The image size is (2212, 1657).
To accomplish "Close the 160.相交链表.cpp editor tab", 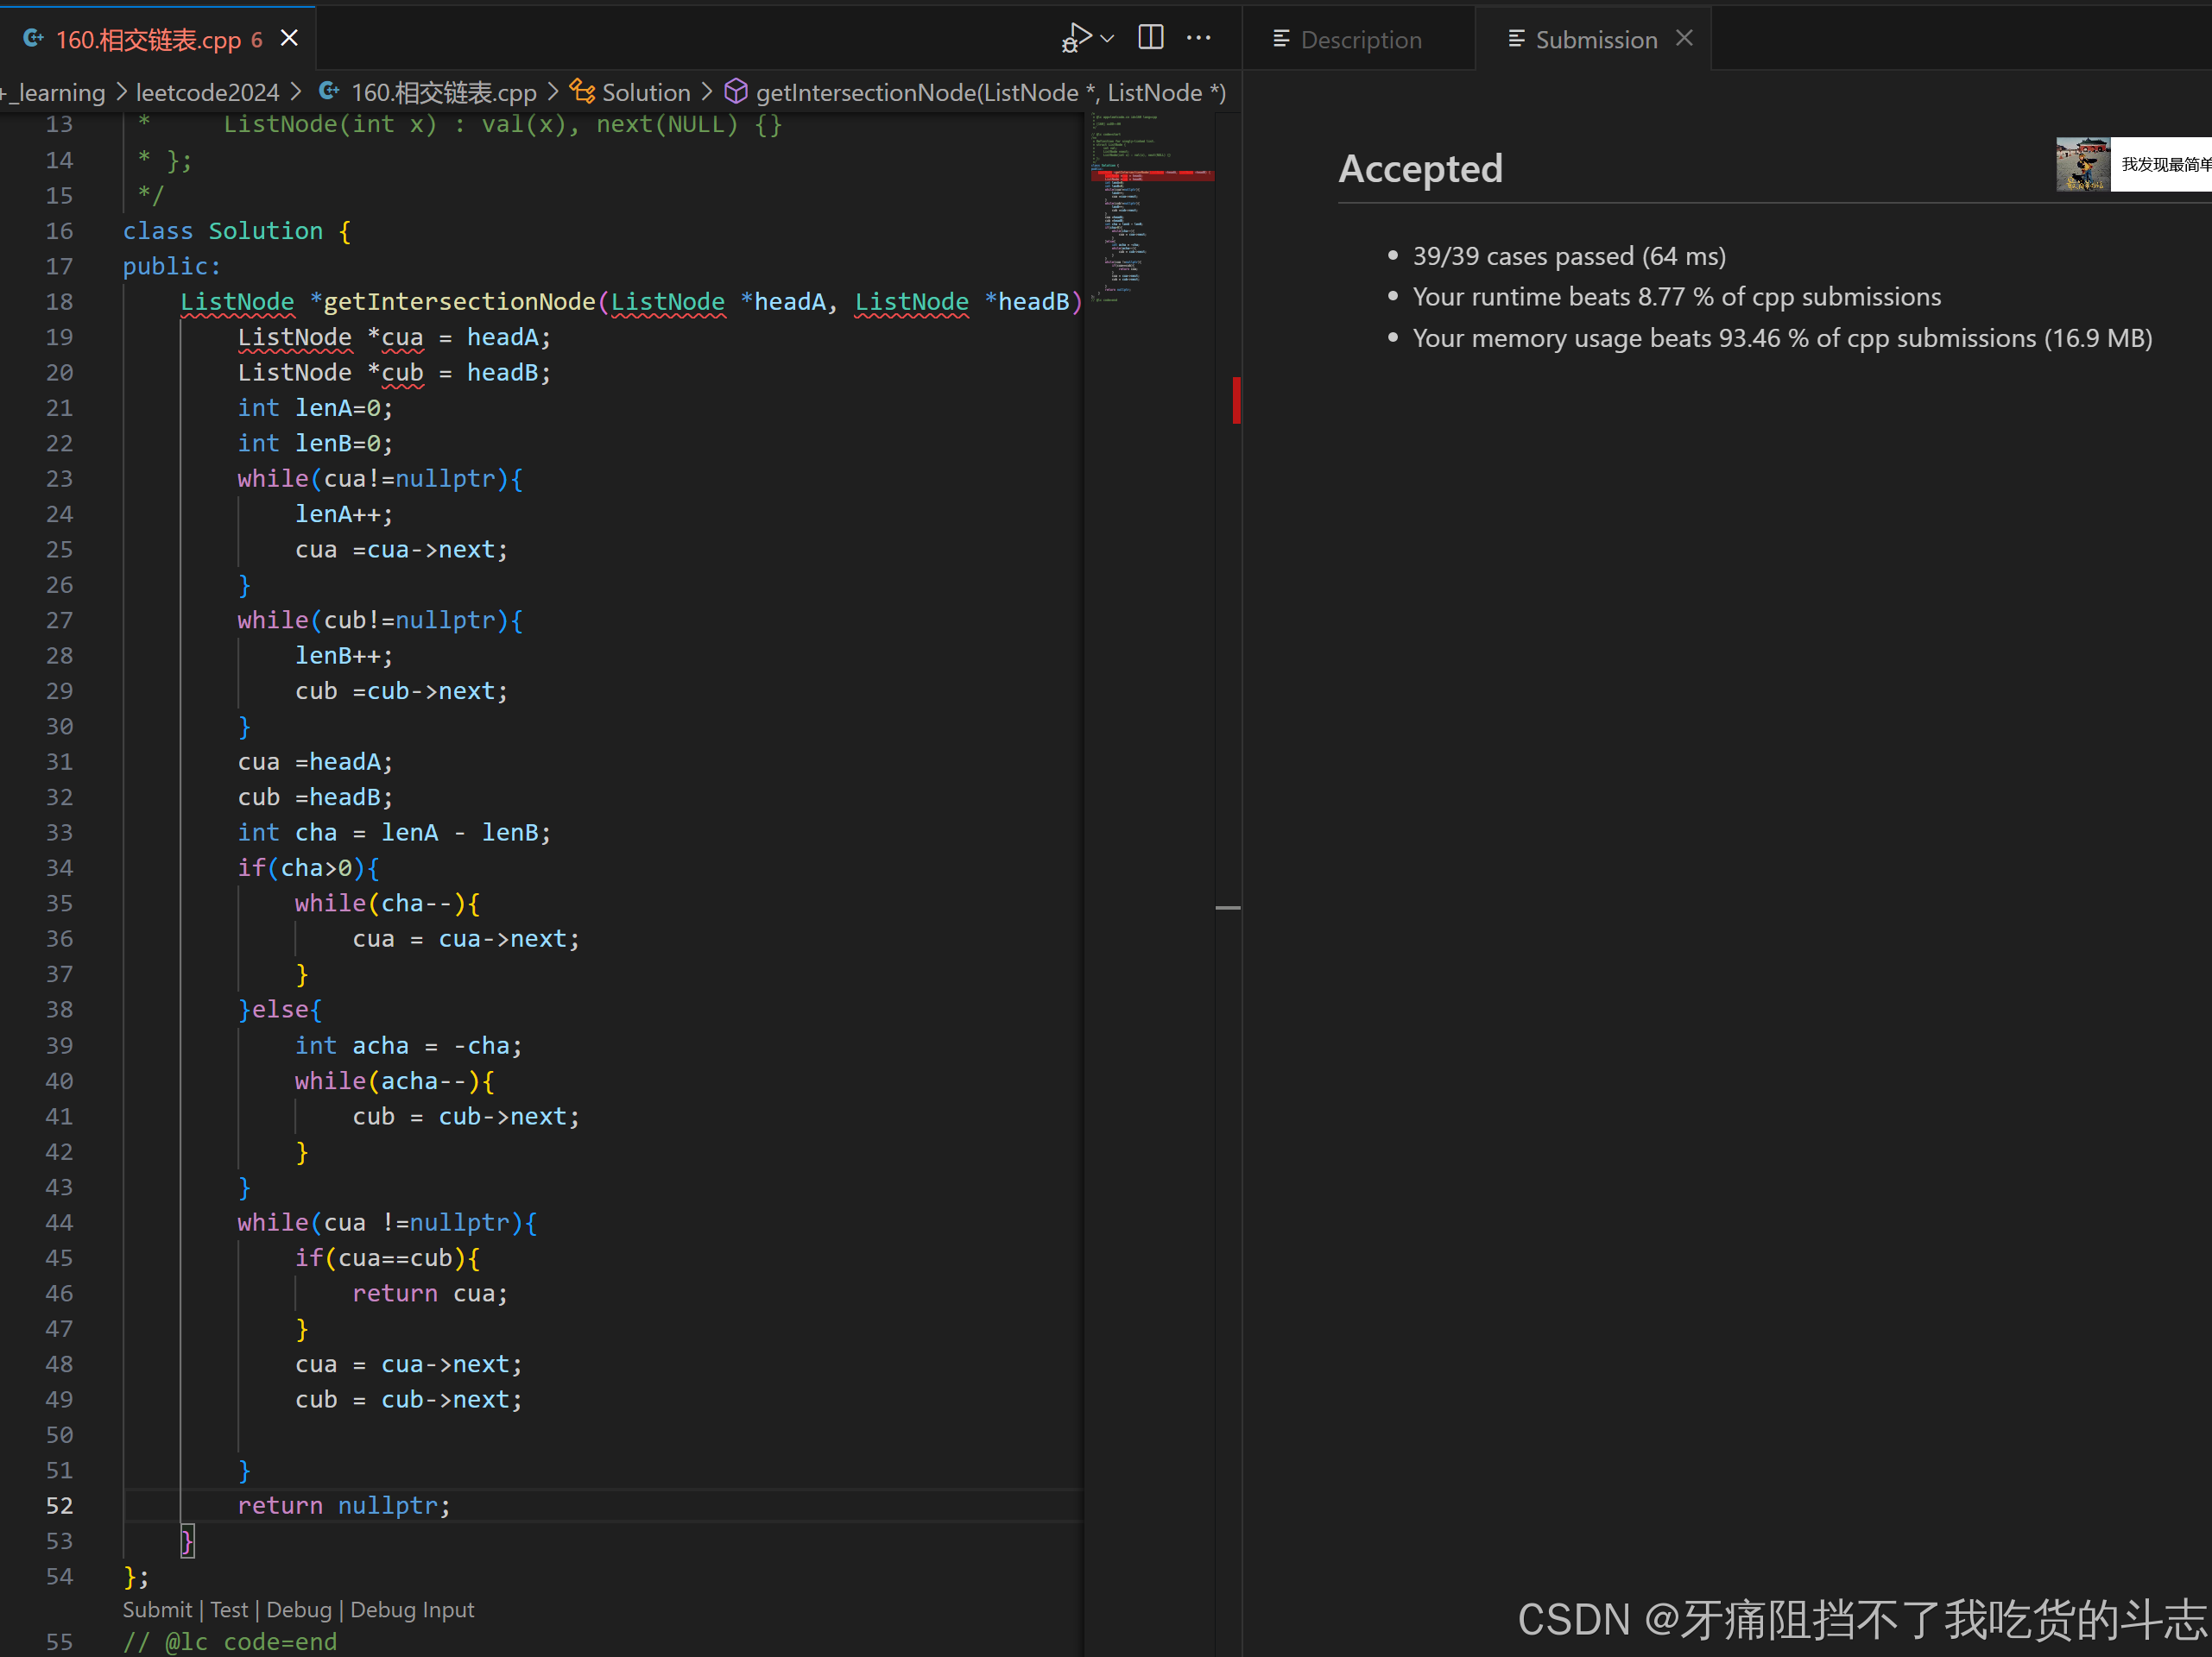I will coord(289,39).
